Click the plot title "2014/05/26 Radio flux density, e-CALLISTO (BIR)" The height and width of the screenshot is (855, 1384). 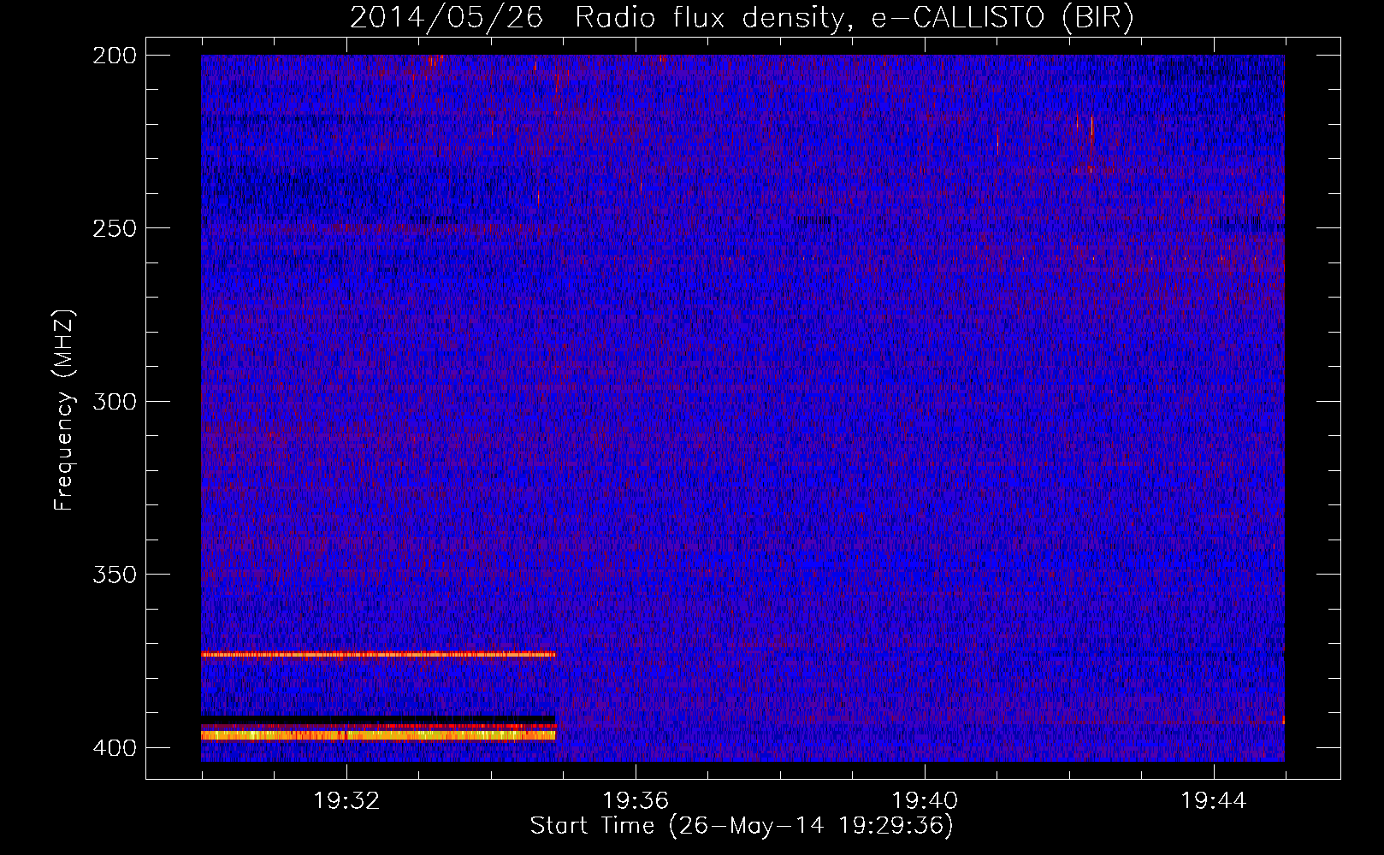742,18
